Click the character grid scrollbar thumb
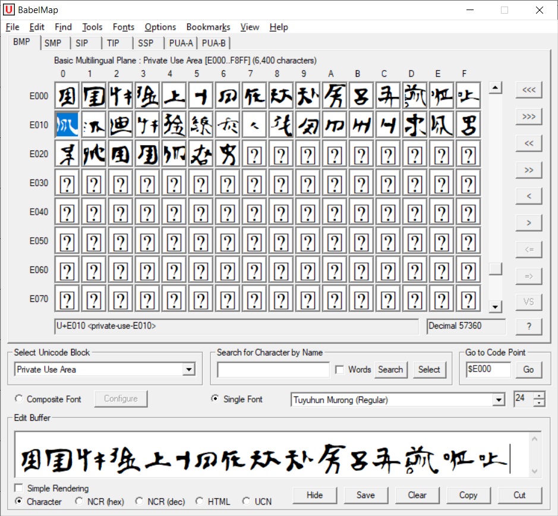This screenshot has height=516, width=558. pos(496,269)
